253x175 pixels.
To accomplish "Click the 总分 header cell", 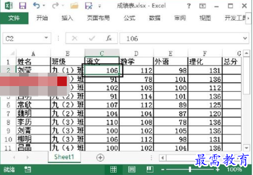I will click(x=232, y=61).
